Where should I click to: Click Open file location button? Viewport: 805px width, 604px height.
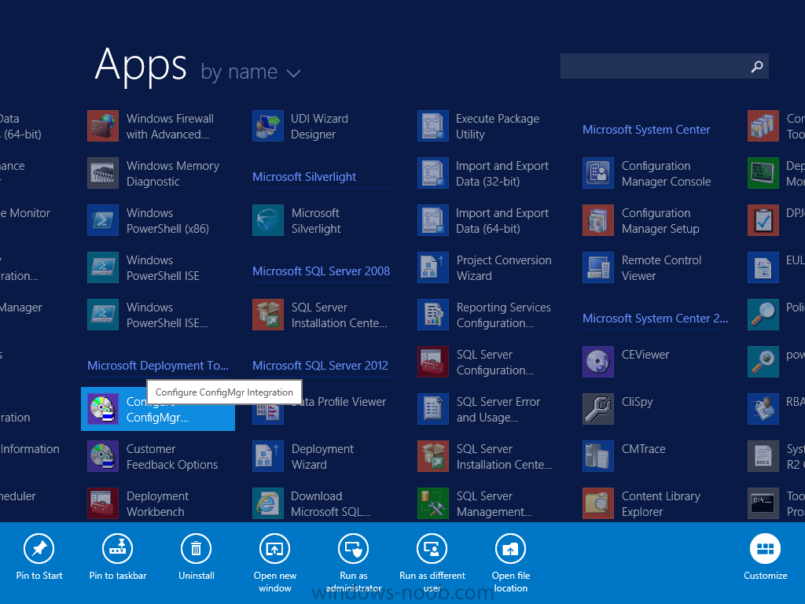(x=511, y=563)
